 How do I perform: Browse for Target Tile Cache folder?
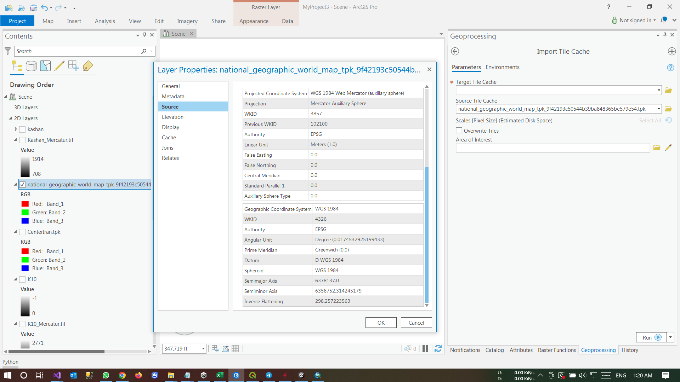[668, 91]
